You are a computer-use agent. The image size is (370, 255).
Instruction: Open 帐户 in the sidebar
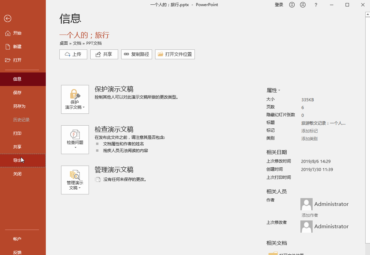pos(17,239)
